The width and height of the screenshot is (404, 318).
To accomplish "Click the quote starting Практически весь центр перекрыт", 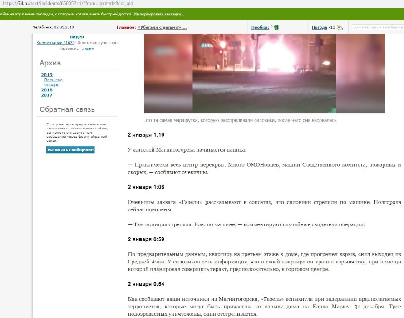I will point(264,169).
